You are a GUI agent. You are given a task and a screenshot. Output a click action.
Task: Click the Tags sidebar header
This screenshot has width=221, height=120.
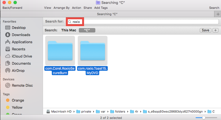(6, 94)
